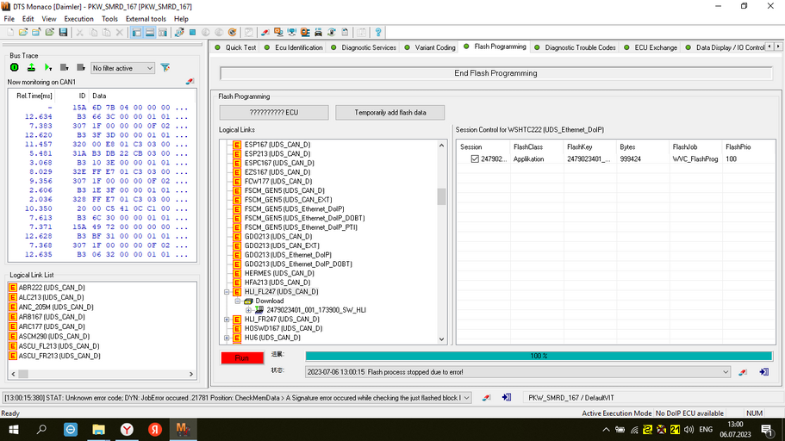Click the car icon in main toolbar
This screenshot has width=785, height=441.
[x=318, y=33]
